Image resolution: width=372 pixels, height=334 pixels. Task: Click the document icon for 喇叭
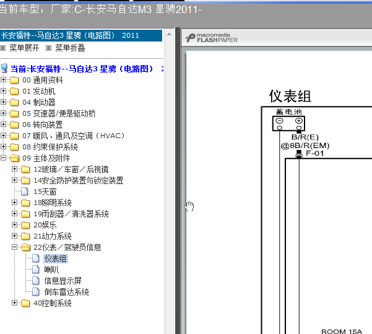pyautogui.click(x=35, y=270)
